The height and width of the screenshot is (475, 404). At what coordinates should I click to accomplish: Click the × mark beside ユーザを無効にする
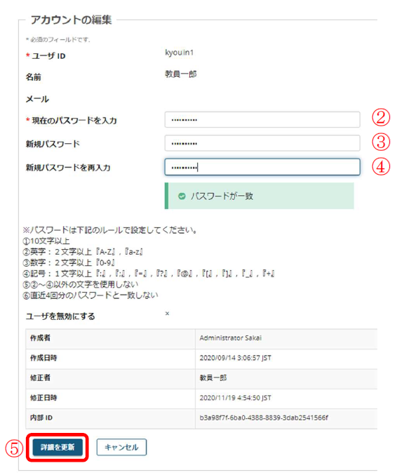pos(167,314)
